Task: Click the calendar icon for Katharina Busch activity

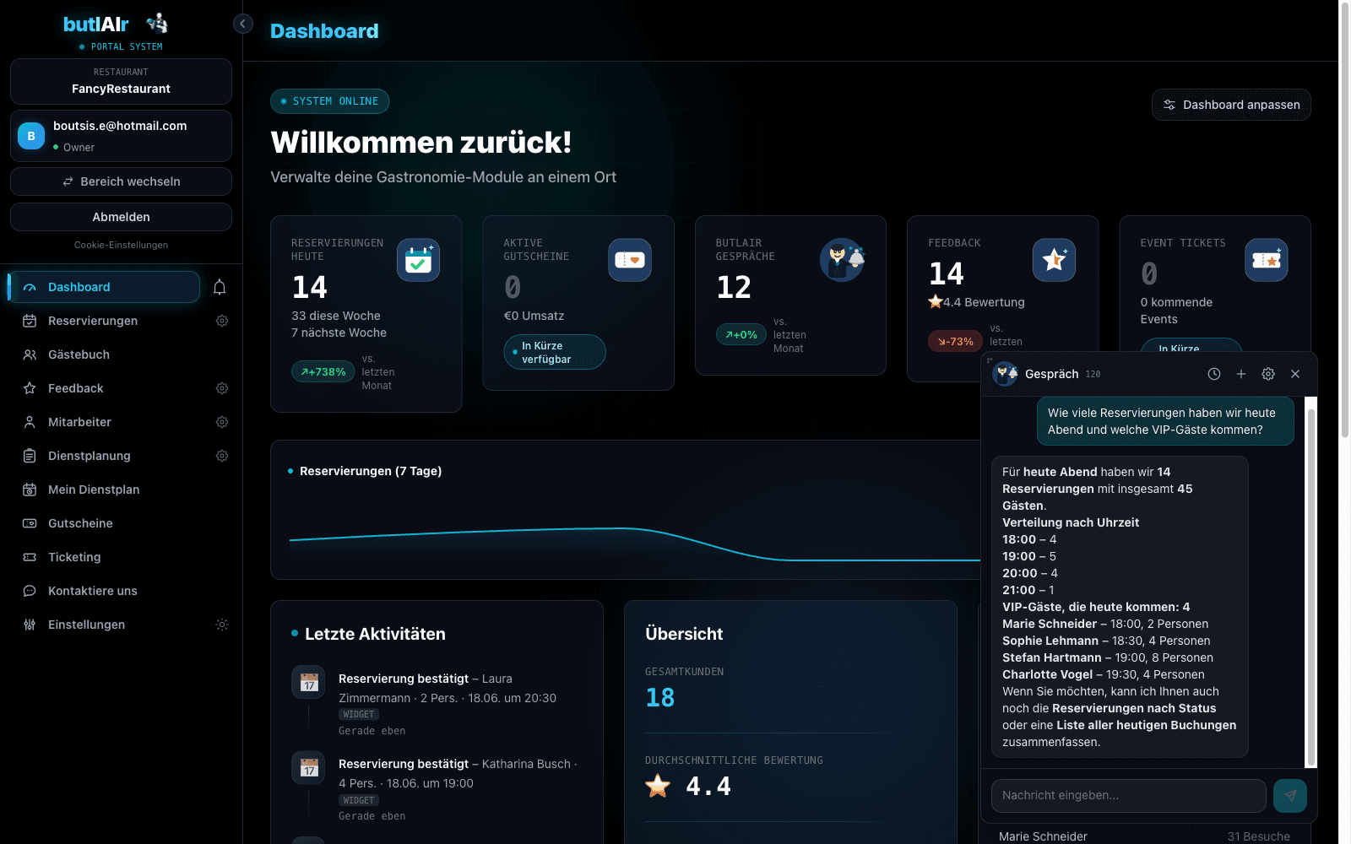Action: [308, 767]
